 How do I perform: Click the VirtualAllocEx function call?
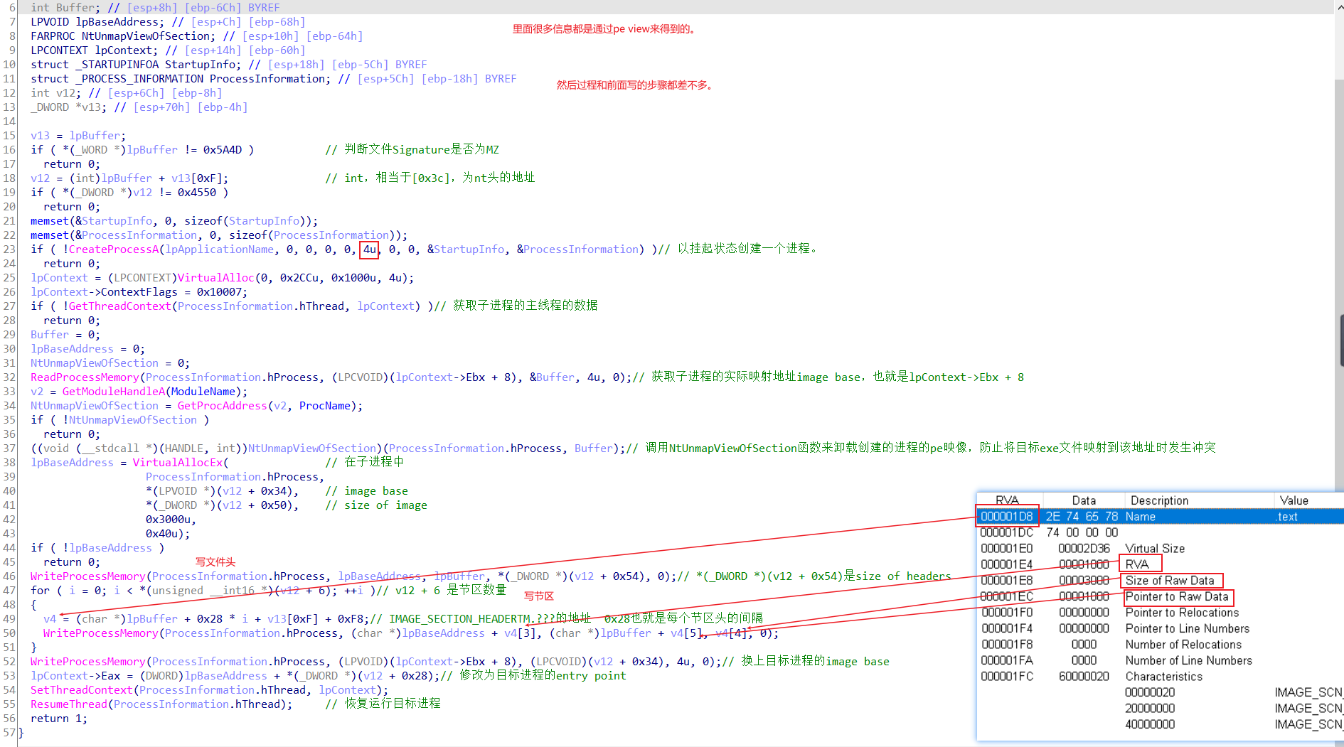pyautogui.click(x=178, y=463)
